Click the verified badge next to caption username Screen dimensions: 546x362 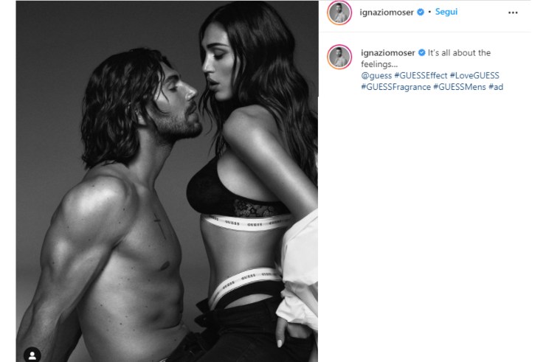click(422, 53)
